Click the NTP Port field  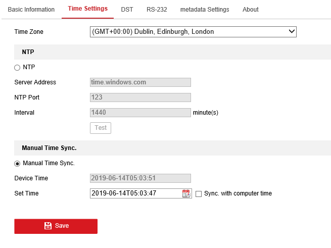click(x=140, y=97)
